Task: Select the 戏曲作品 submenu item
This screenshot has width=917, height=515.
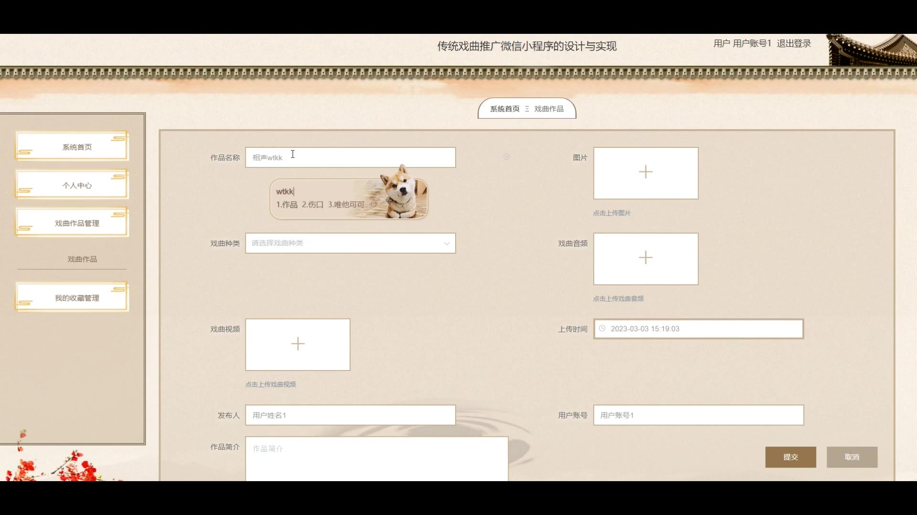Action: pyautogui.click(x=82, y=259)
